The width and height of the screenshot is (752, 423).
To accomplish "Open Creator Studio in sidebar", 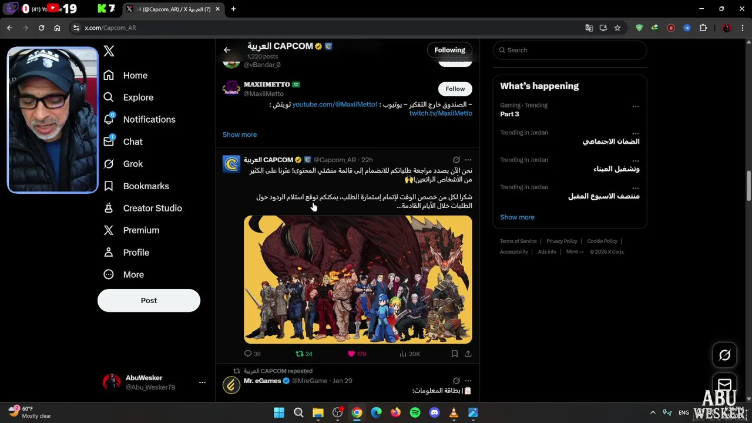I will tap(142, 208).
